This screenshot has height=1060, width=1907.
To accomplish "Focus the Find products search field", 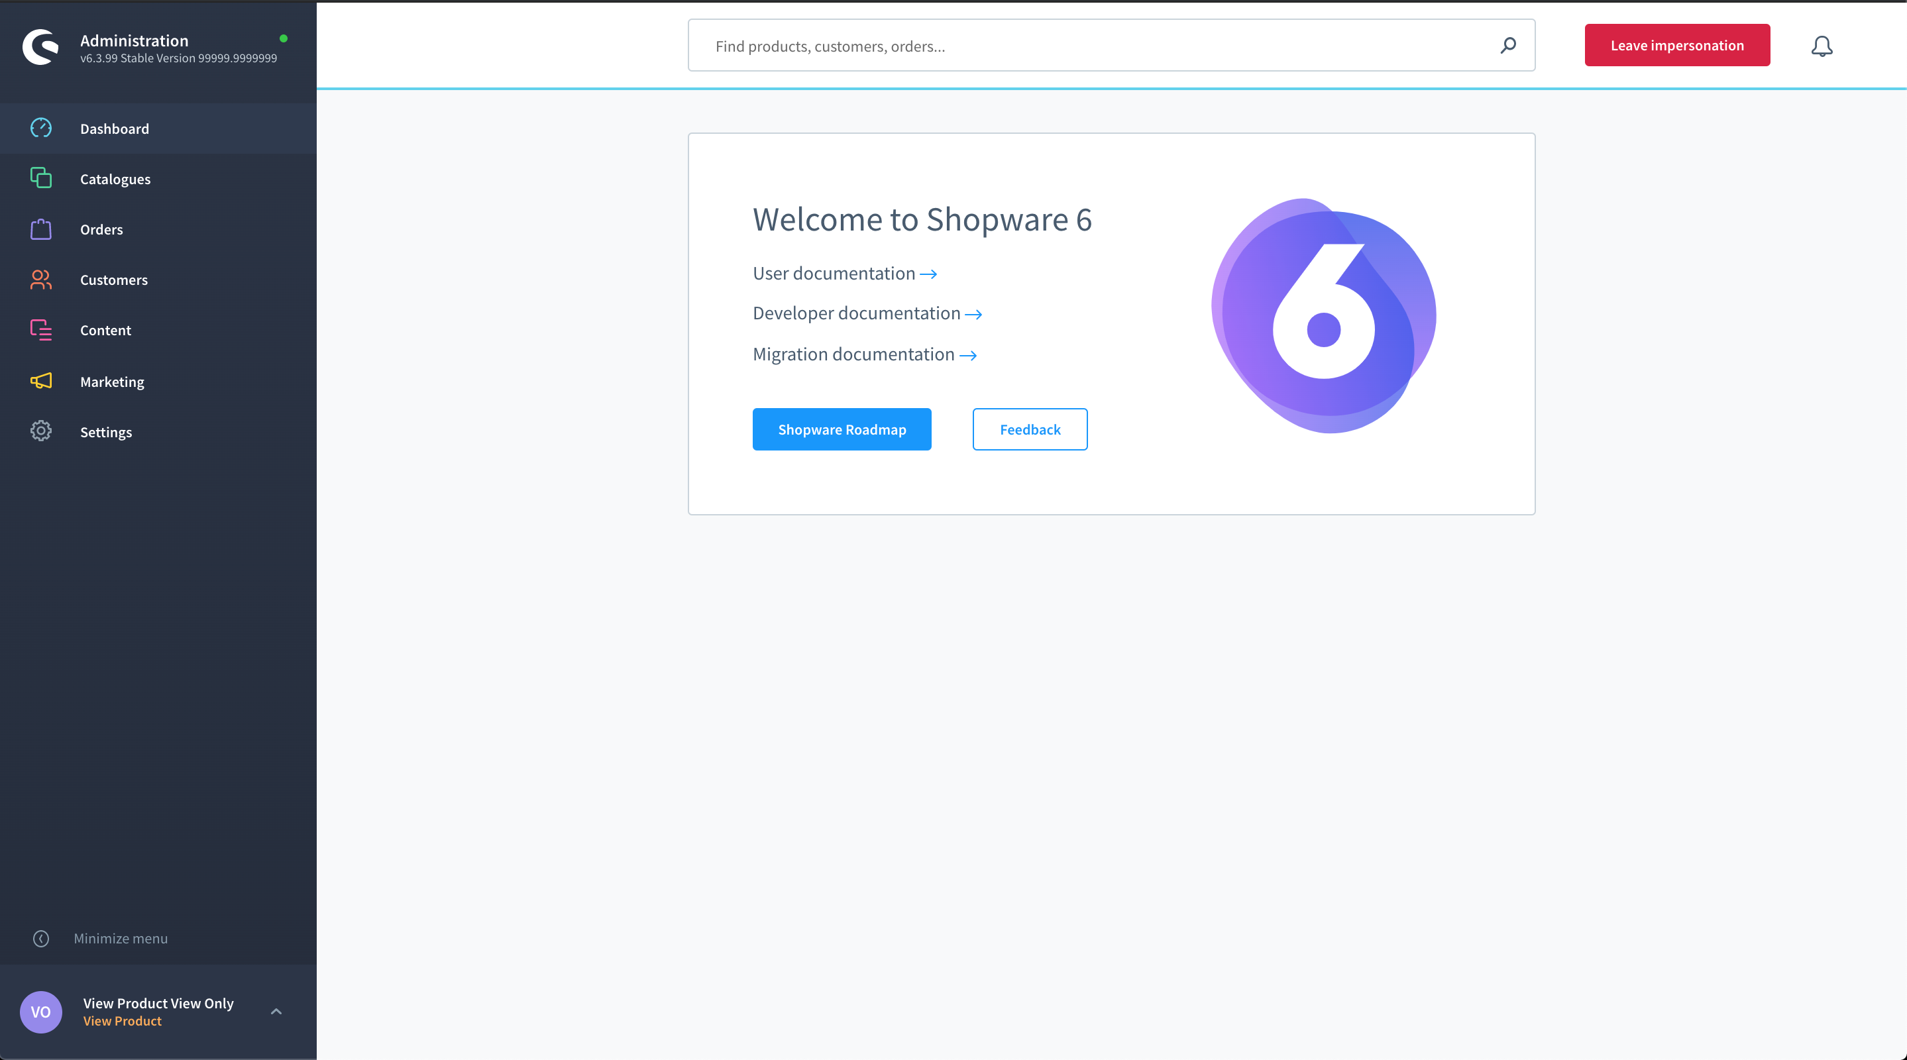I will click(x=1096, y=46).
